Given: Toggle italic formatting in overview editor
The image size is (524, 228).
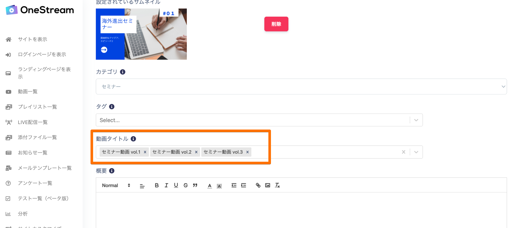Looking at the screenshot, I should 166,185.
